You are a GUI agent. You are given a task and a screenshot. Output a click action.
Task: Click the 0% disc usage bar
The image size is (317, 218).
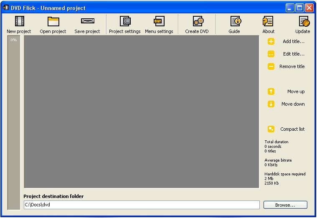point(14,122)
